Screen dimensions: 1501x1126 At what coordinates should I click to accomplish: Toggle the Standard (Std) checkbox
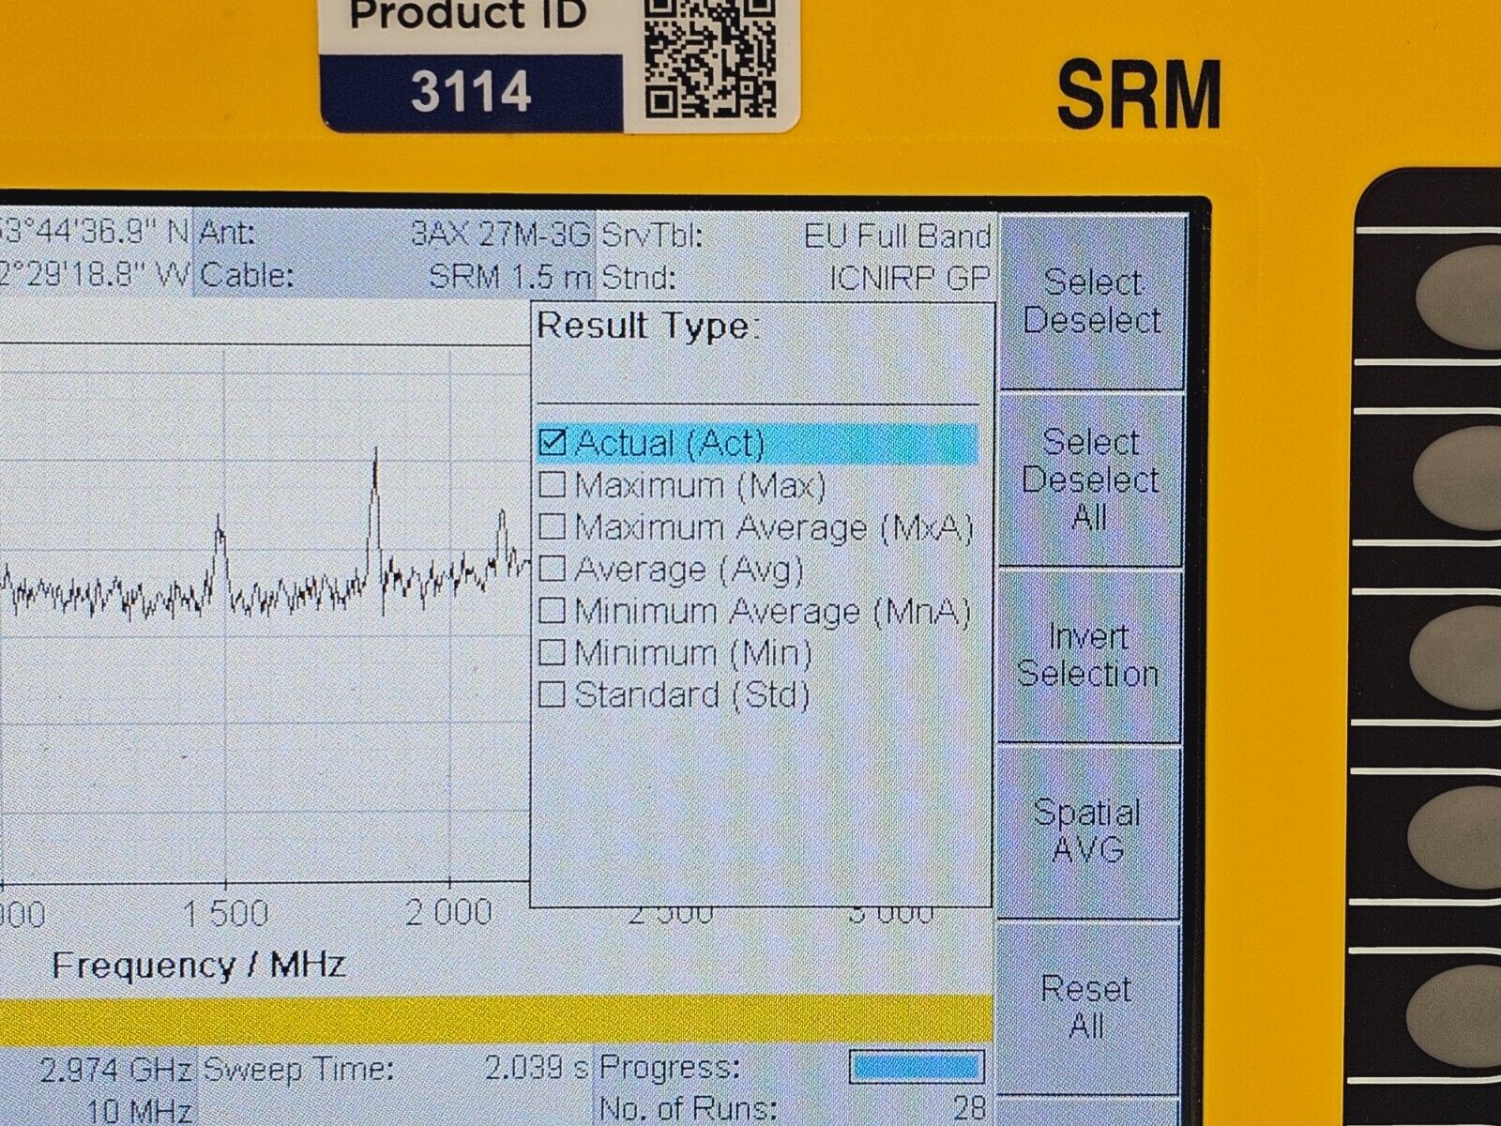coord(553,694)
